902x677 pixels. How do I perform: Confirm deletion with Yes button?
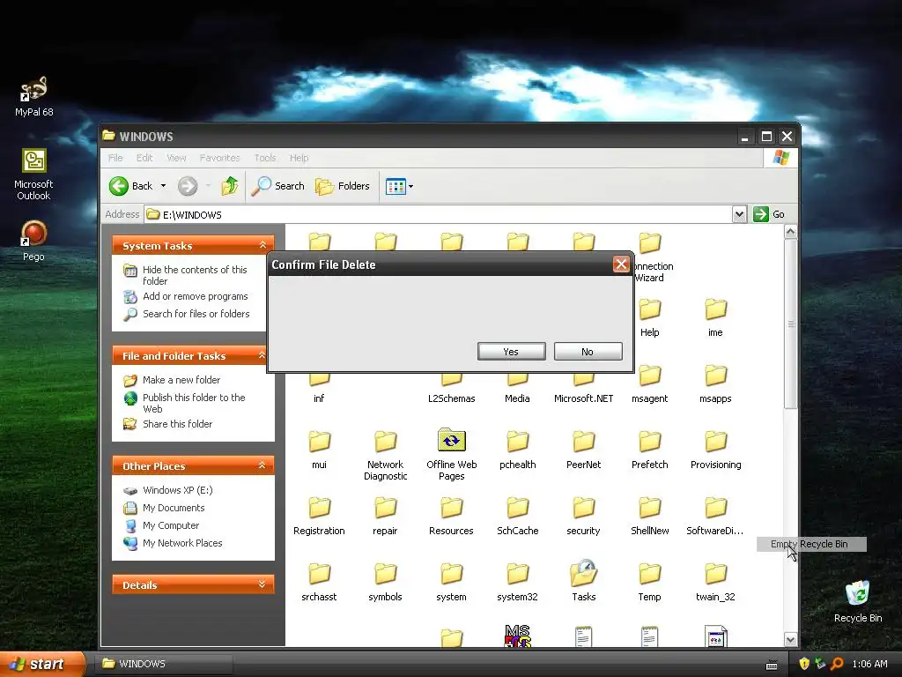tap(512, 351)
